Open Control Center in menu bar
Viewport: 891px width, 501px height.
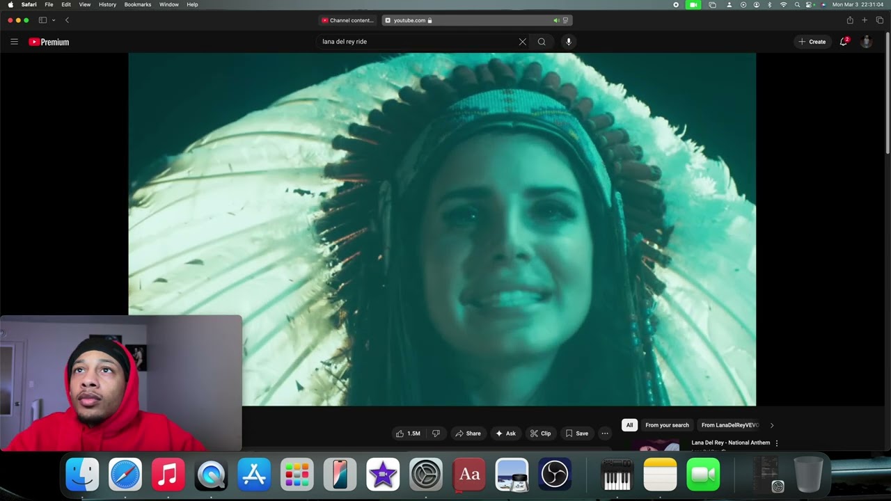[810, 5]
